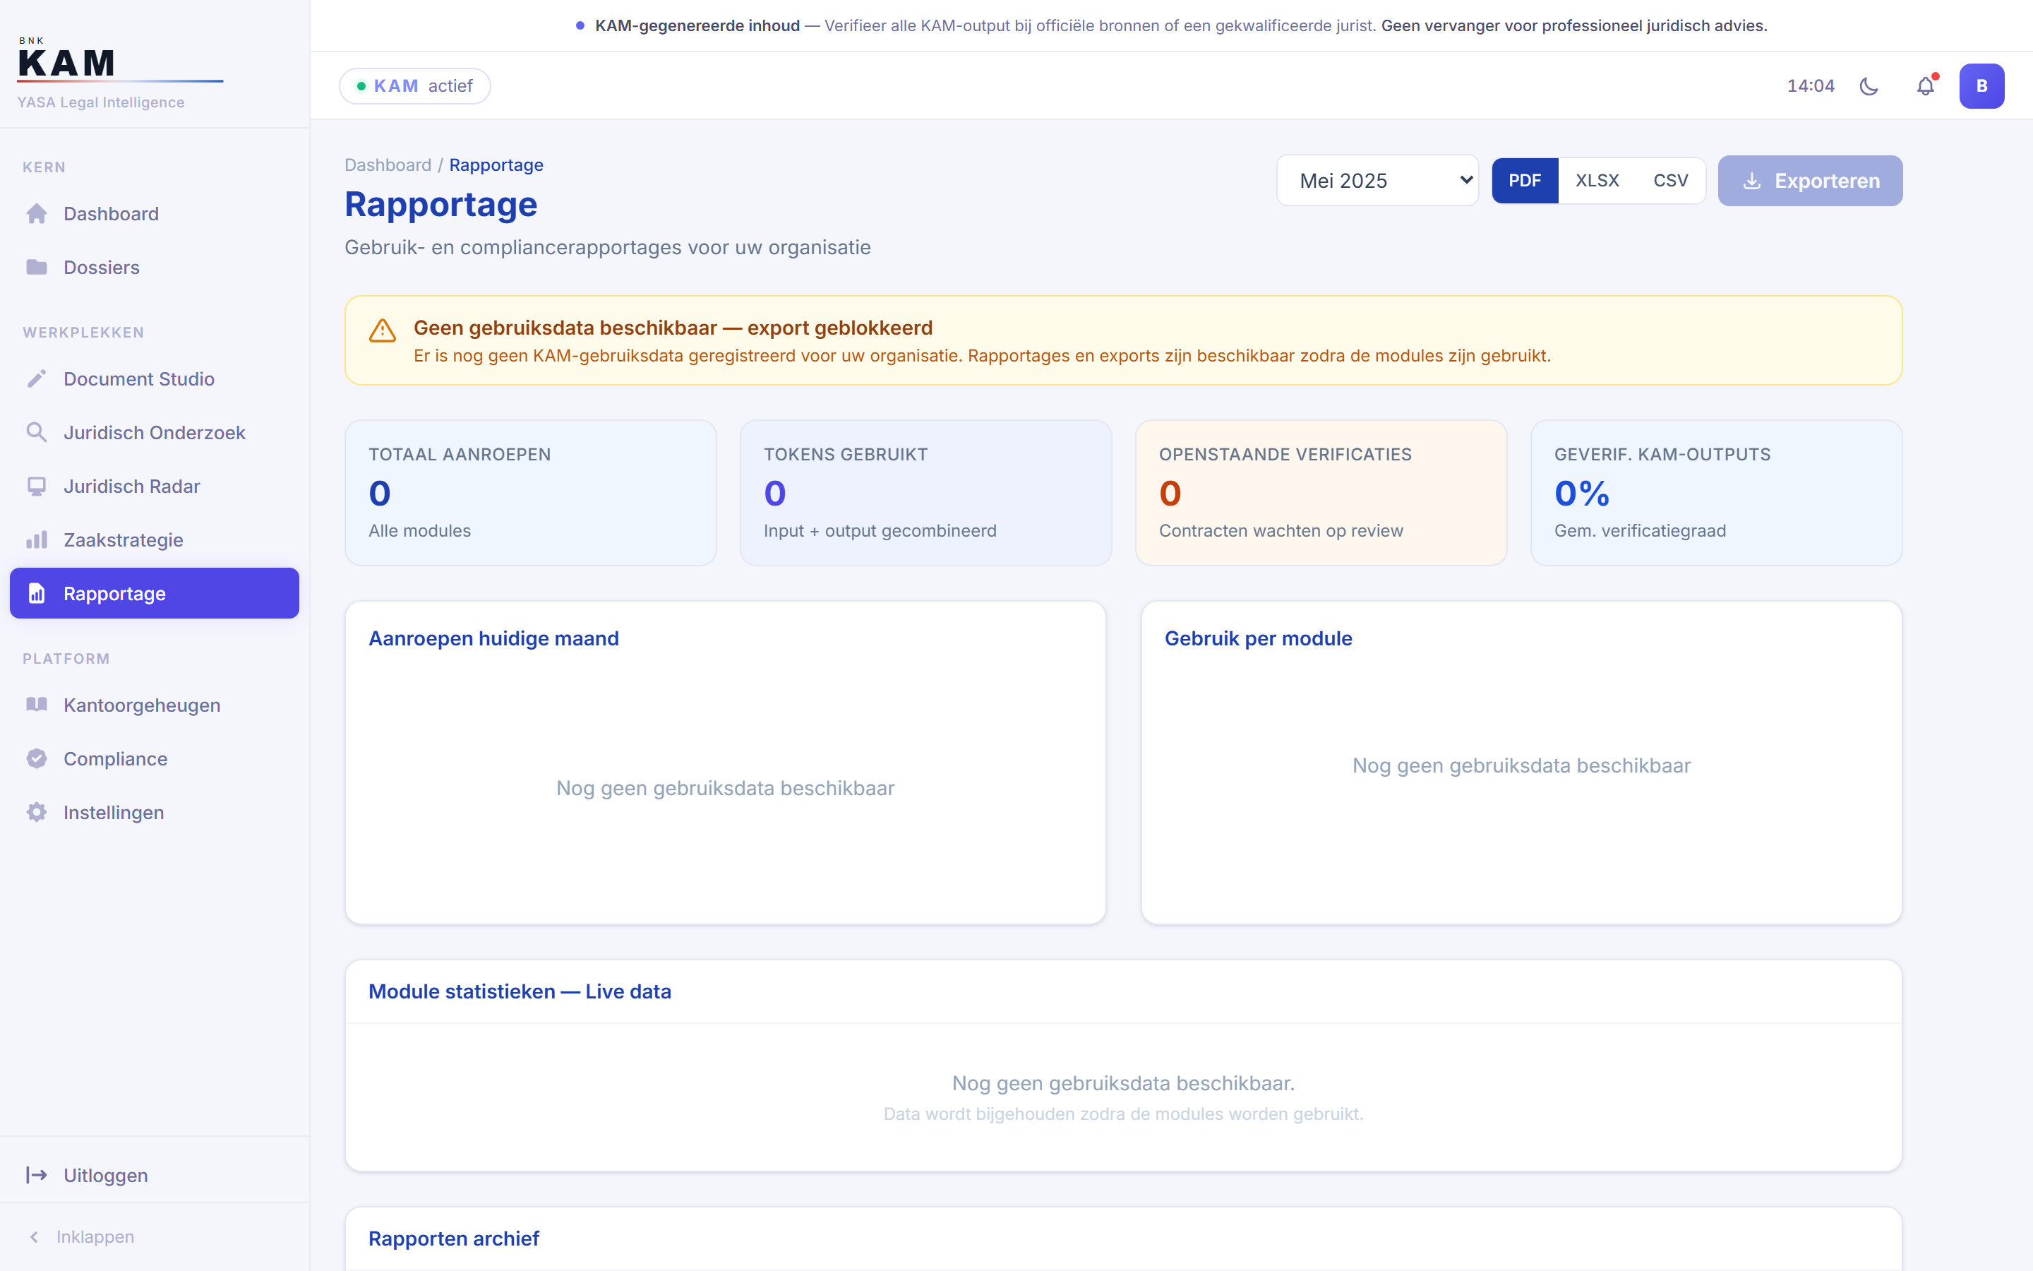Viewport: 2033px width, 1271px height.
Task: Click the 'Rapporten archief' heading
Action: click(454, 1239)
